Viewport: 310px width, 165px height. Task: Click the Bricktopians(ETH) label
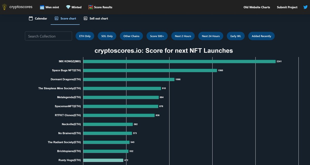(69, 151)
